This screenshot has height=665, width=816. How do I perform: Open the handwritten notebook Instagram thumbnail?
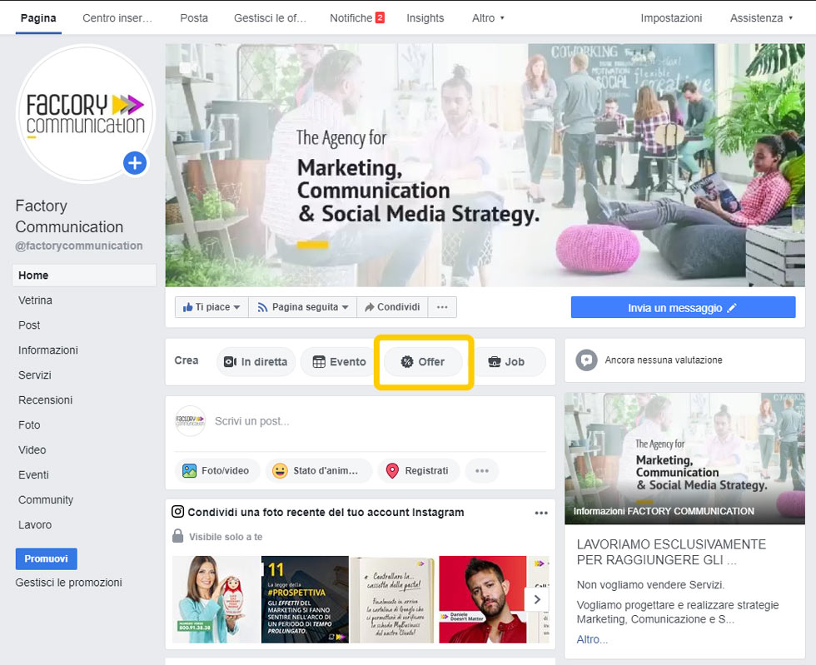tap(394, 599)
